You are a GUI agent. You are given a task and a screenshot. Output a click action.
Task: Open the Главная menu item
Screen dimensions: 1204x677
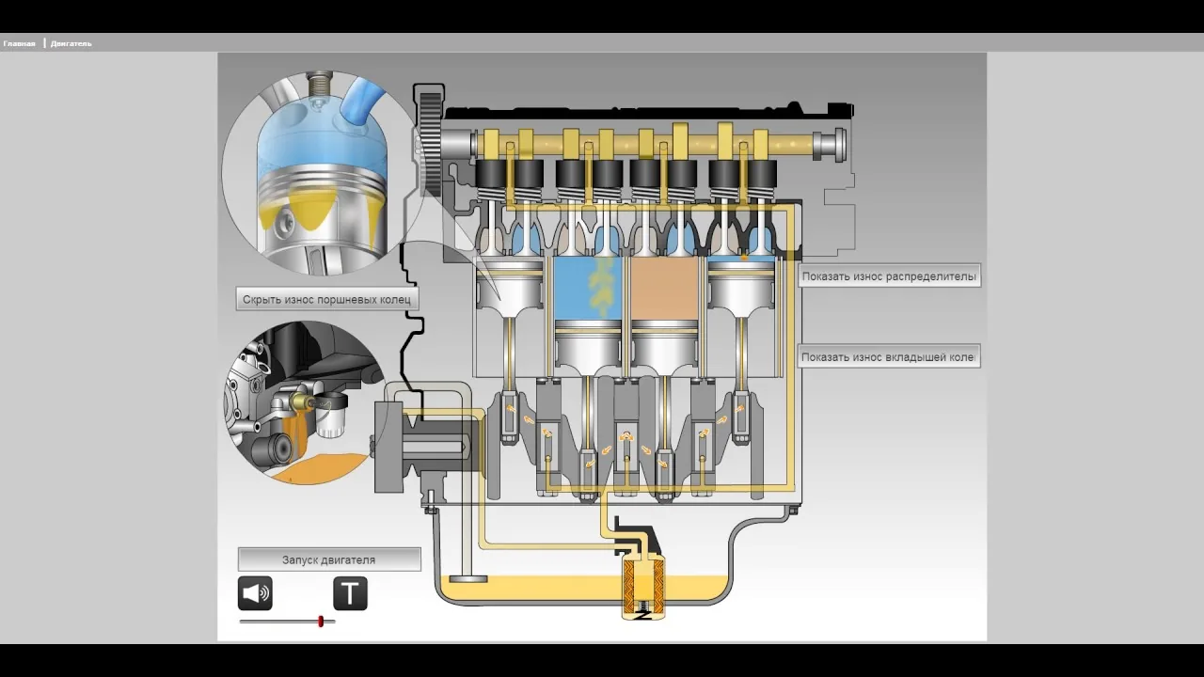(19, 43)
